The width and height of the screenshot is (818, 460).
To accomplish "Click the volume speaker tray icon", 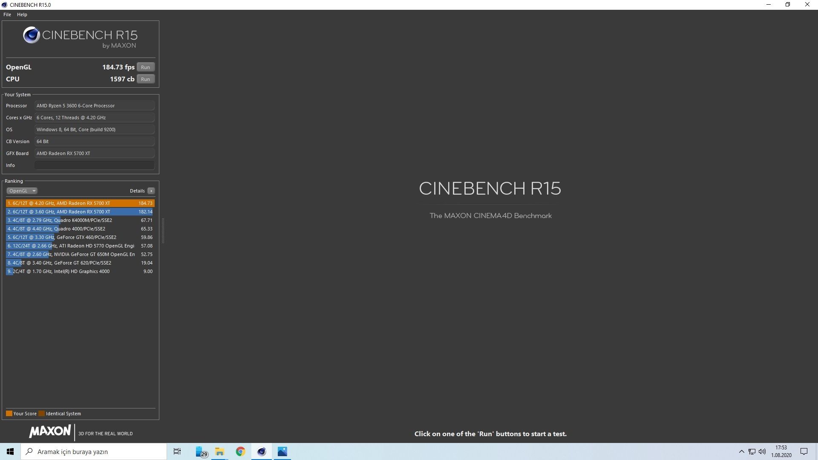I will (762, 451).
